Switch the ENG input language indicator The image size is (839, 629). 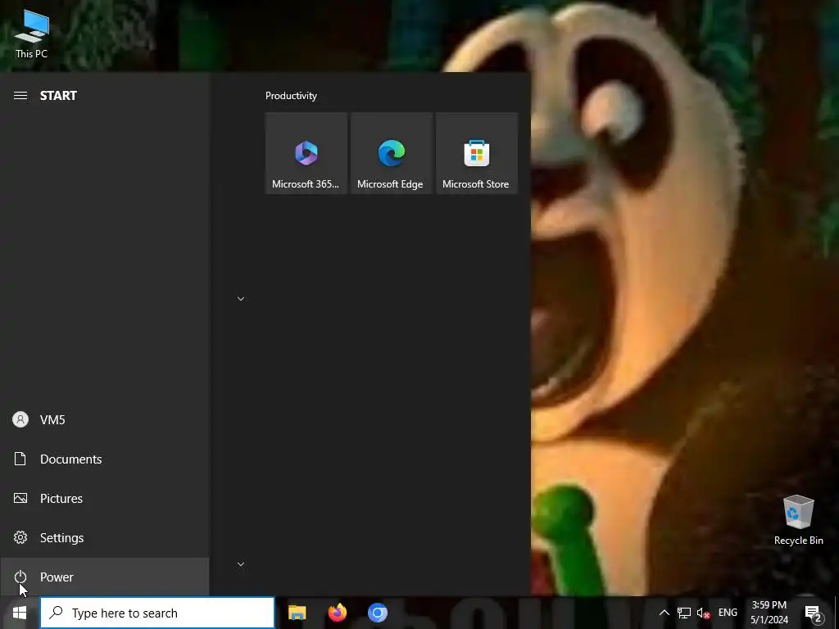coord(728,613)
